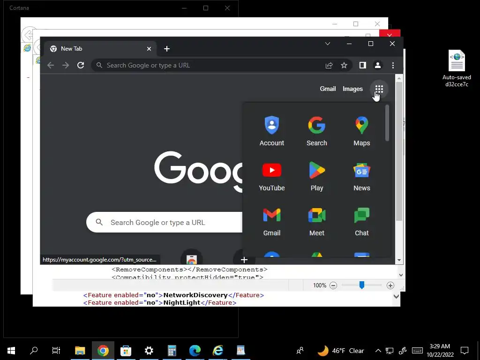Open Task View on the taskbar
The image size is (480, 360).
pyautogui.click(x=56, y=351)
